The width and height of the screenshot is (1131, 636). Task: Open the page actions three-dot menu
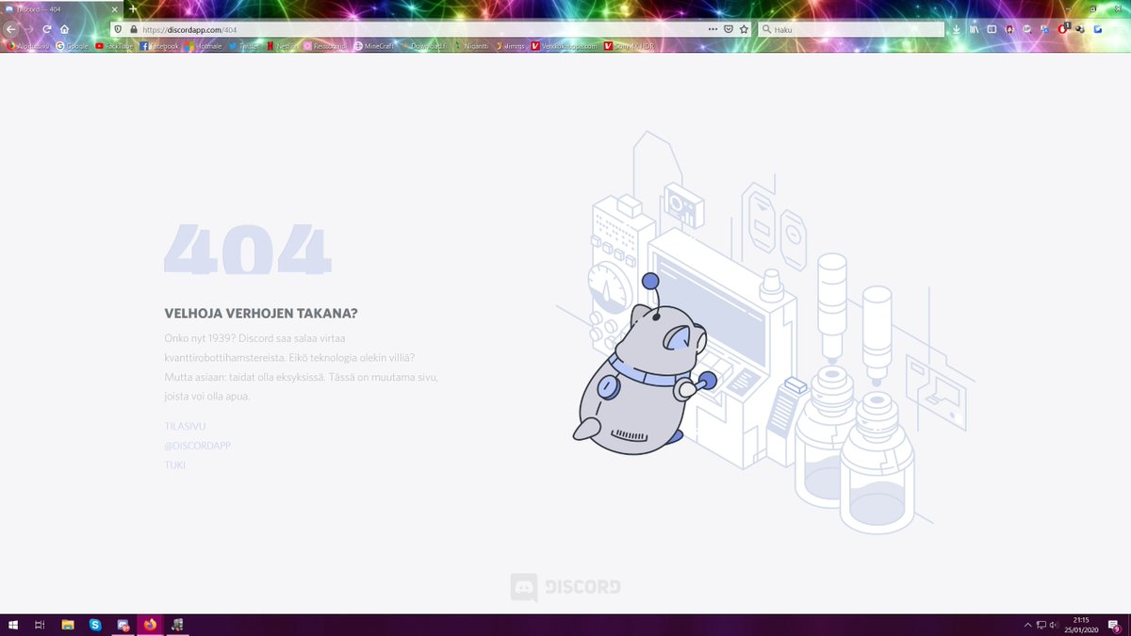(713, 29)
